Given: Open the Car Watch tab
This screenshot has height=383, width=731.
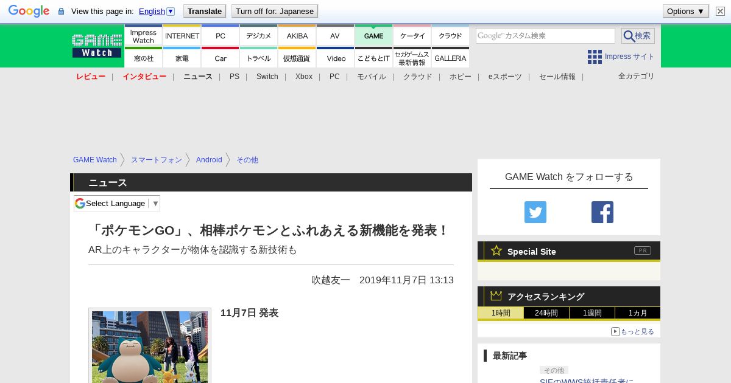Looking at the screenshot, I should click(221, 58).
